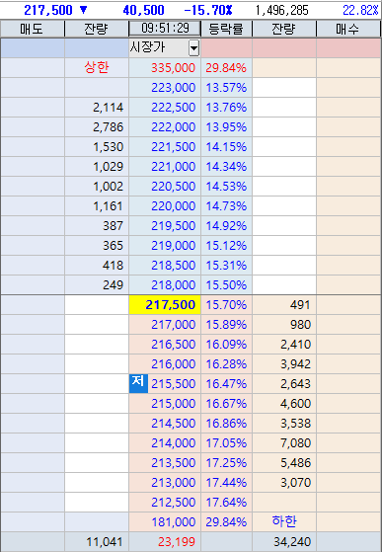Click ask quantity 1,002

point(108,186)
